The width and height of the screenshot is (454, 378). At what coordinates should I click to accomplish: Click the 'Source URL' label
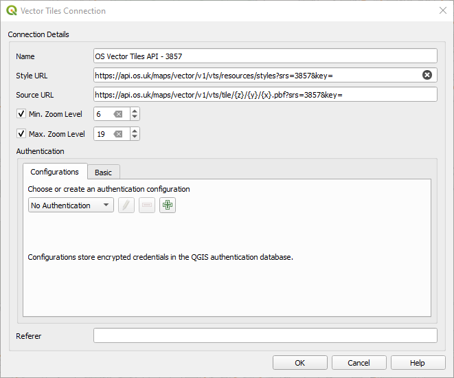tap(35, 95)
